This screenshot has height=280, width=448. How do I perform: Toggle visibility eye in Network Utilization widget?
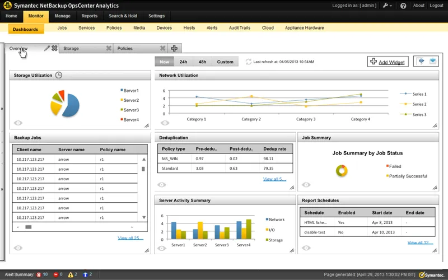pyautogui.click(x=165, y=123)
